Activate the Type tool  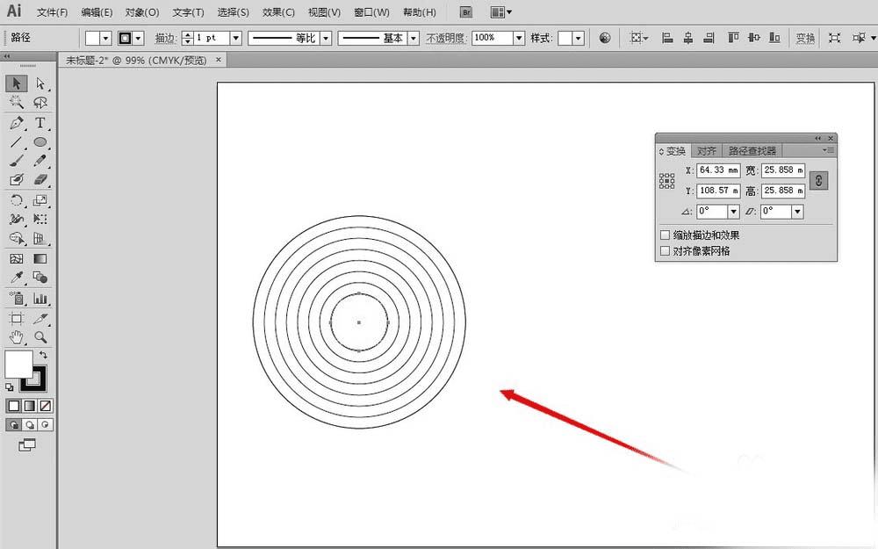[x=40, y=123]
